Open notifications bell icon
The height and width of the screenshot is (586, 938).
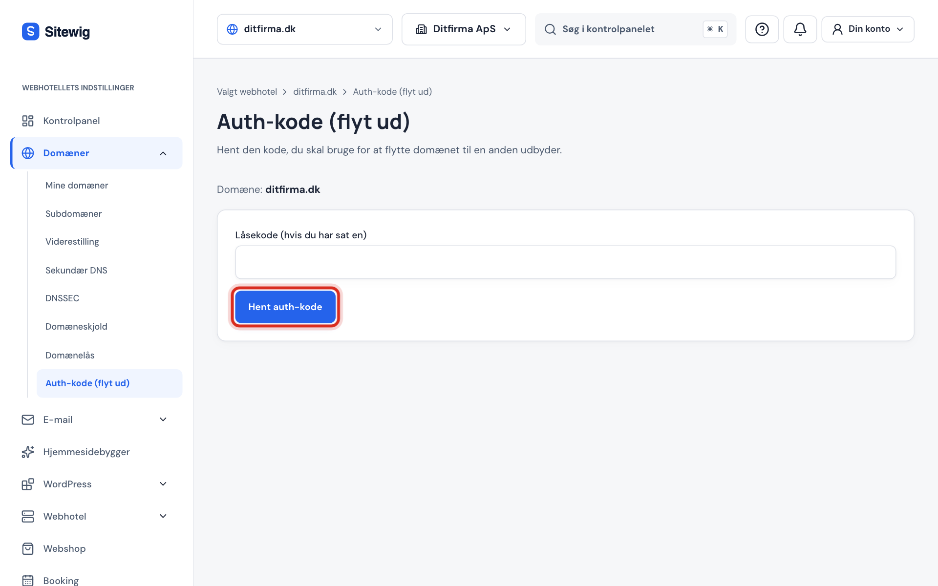800,29
